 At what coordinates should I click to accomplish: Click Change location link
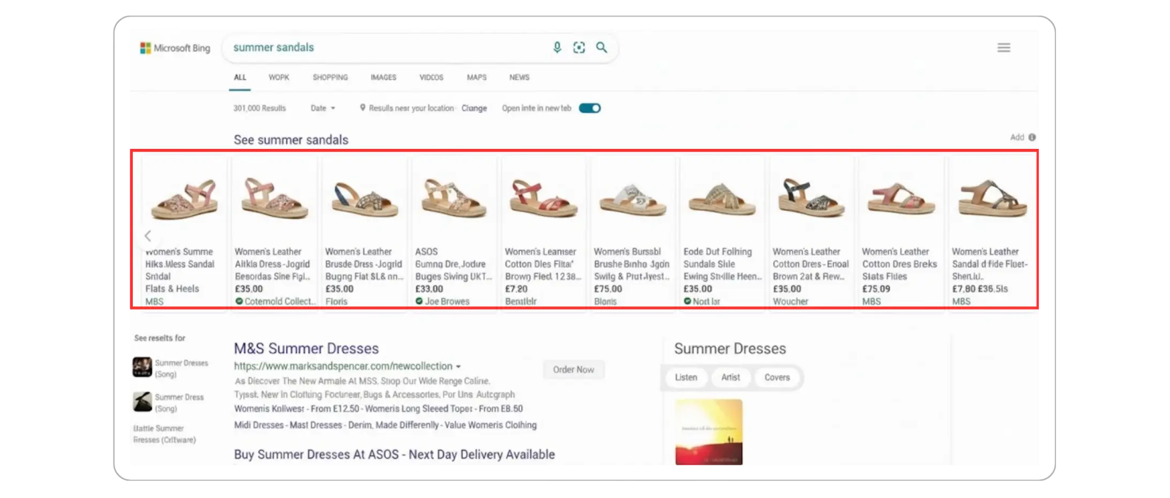(x=474, y=108)
